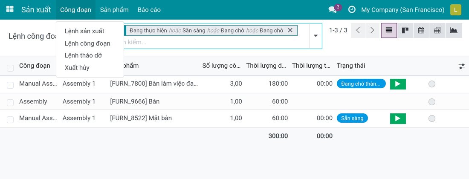Select all rows with header checkbox
Screen dimensions: 469x179
(10, 68)
